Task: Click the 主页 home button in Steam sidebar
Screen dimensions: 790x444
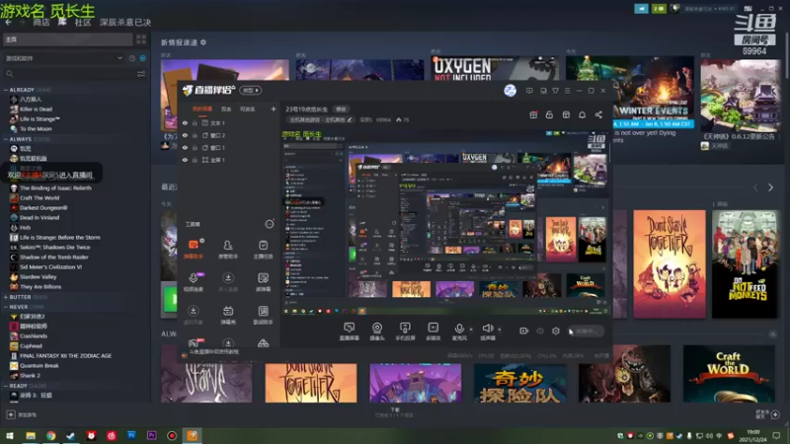Action: pyautogui.click(x=68, y=39)
